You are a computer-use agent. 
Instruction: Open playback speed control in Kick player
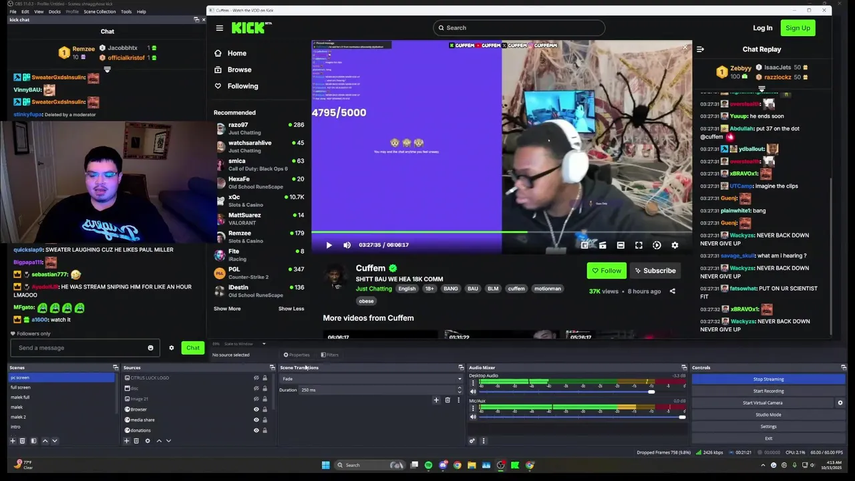657,245
